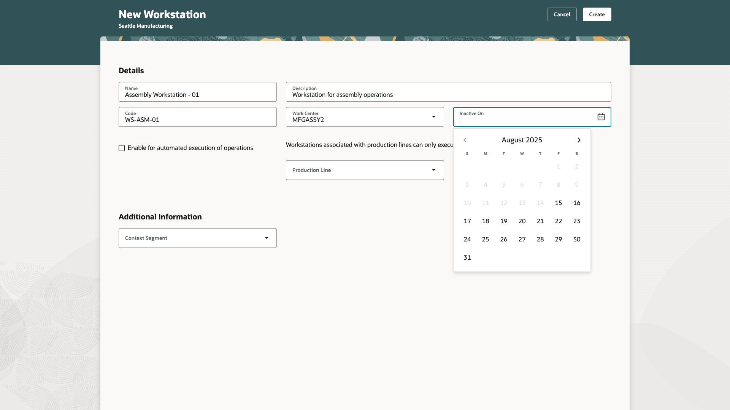Place cursor in the Code field
730x410 pixels.
(x=197, y=120)
